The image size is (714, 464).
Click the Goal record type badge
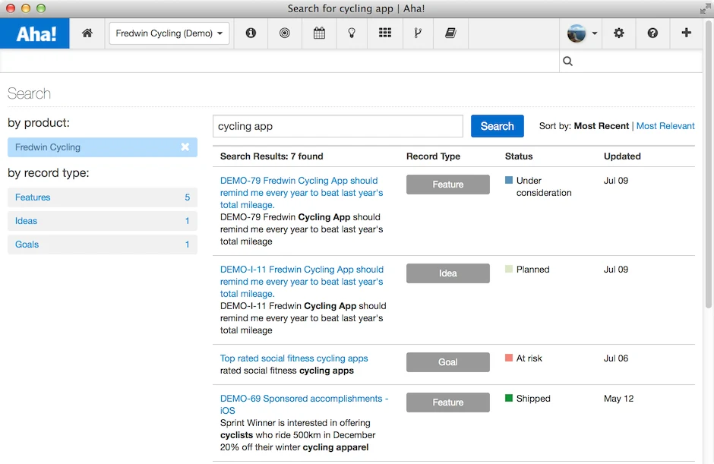[448, 362]
